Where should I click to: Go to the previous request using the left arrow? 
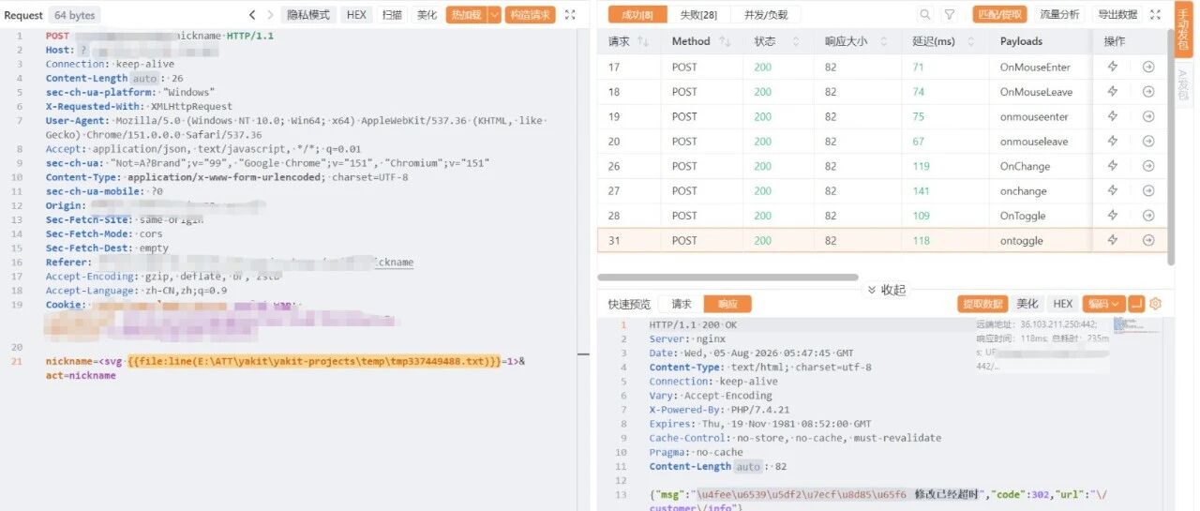252,15
